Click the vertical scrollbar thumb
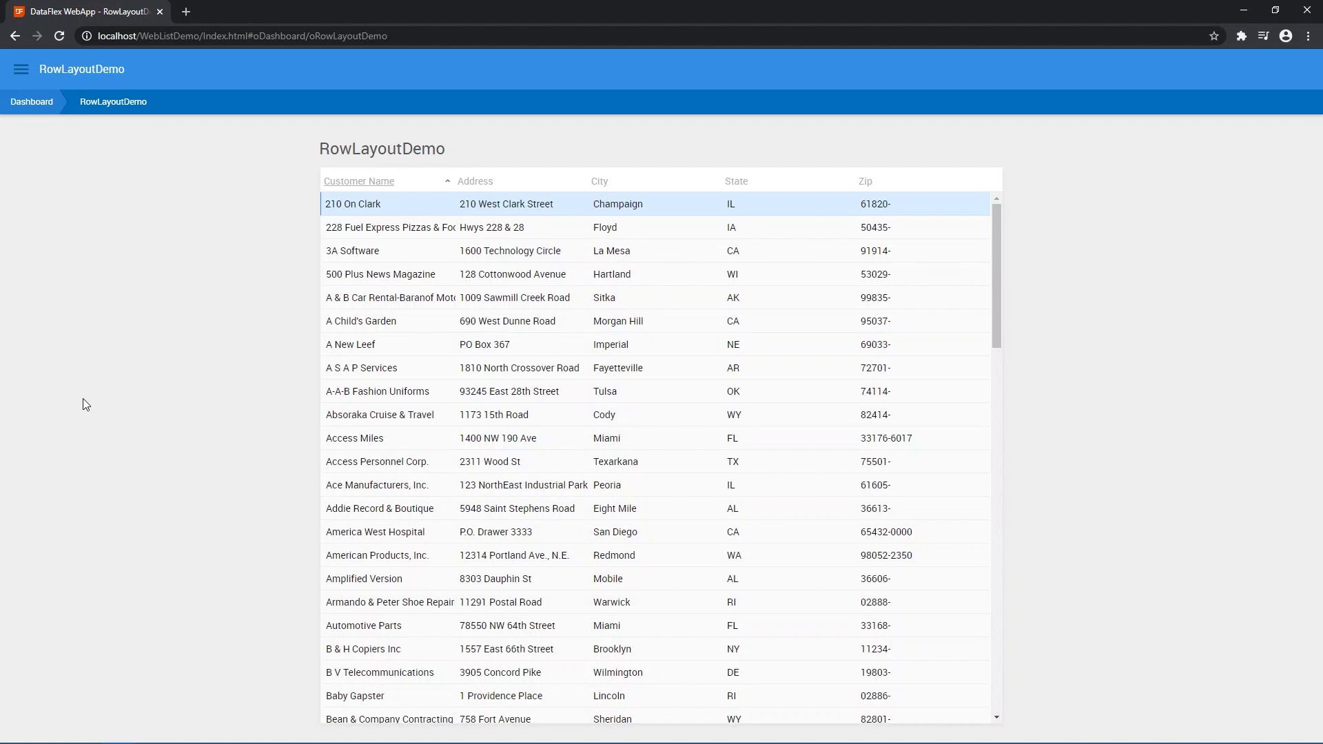1323x744 pixels. coord(996,276)
